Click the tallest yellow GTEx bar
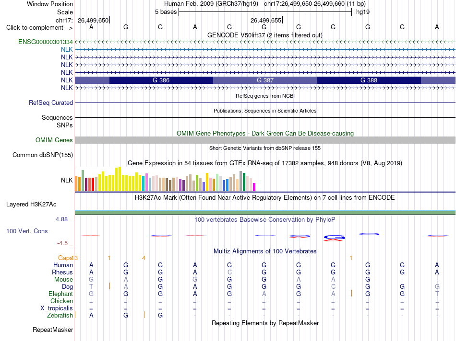Screen dimensions: 456x341 coord(120,179)
